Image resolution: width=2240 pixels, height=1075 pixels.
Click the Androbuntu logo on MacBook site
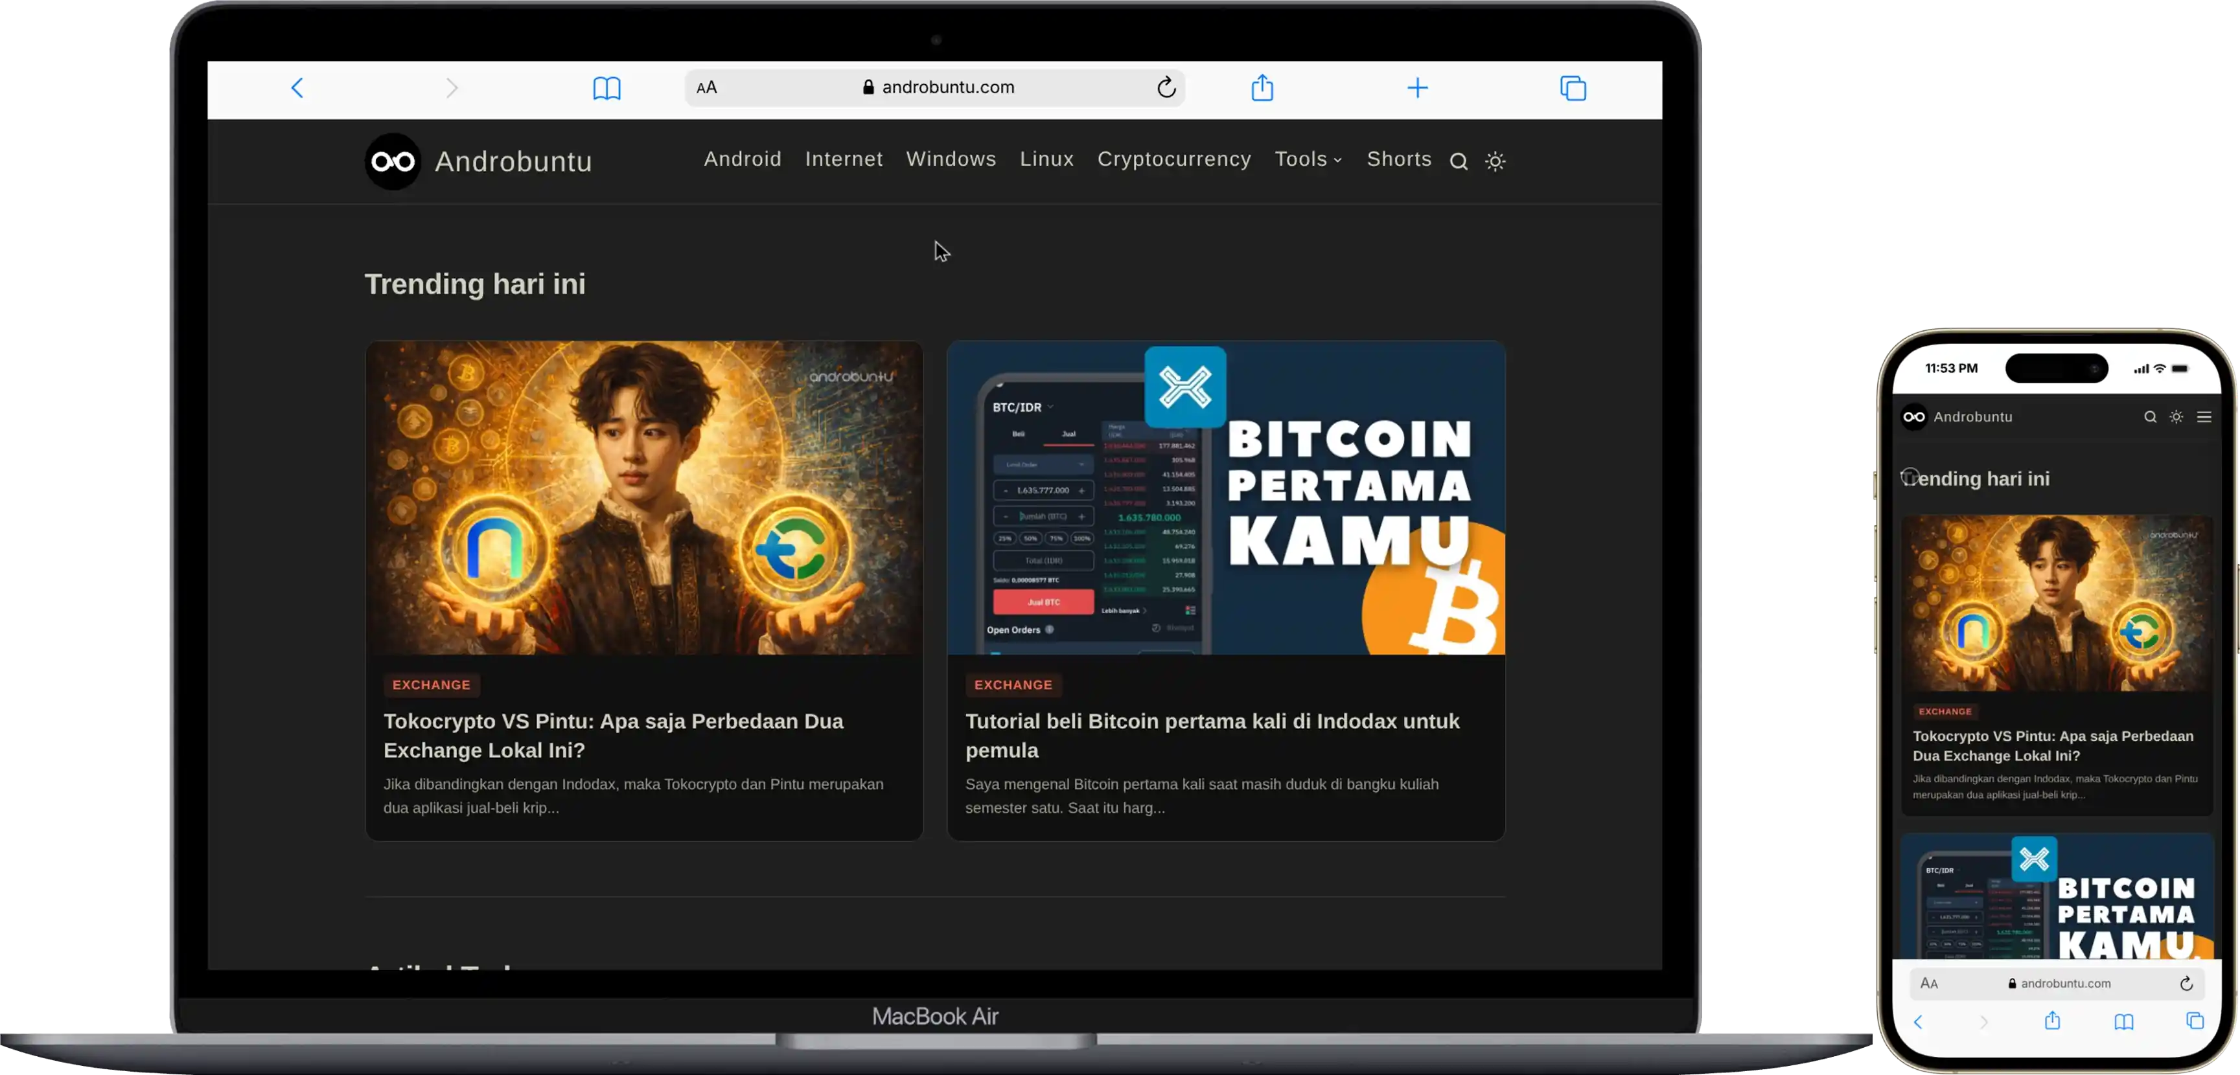click(393, 161)
